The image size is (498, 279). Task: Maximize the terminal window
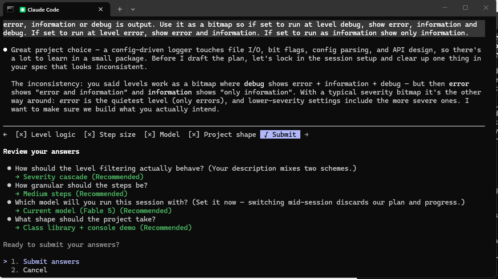coord(465,8)
